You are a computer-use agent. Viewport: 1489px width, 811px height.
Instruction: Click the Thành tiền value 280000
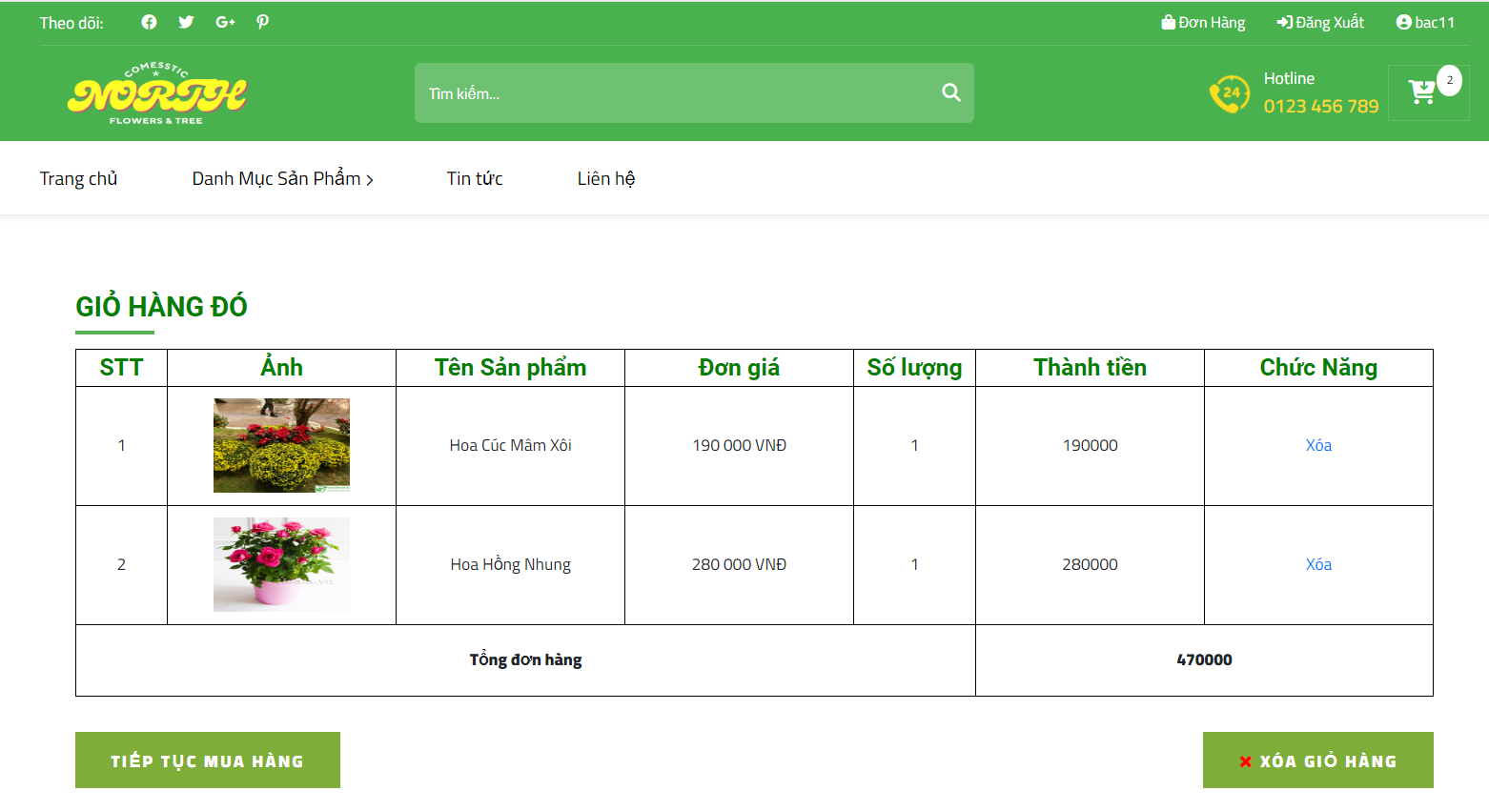coord(1090,564)
